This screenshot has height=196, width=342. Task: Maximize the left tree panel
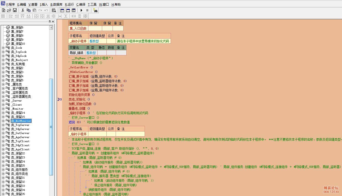[50, 21]
